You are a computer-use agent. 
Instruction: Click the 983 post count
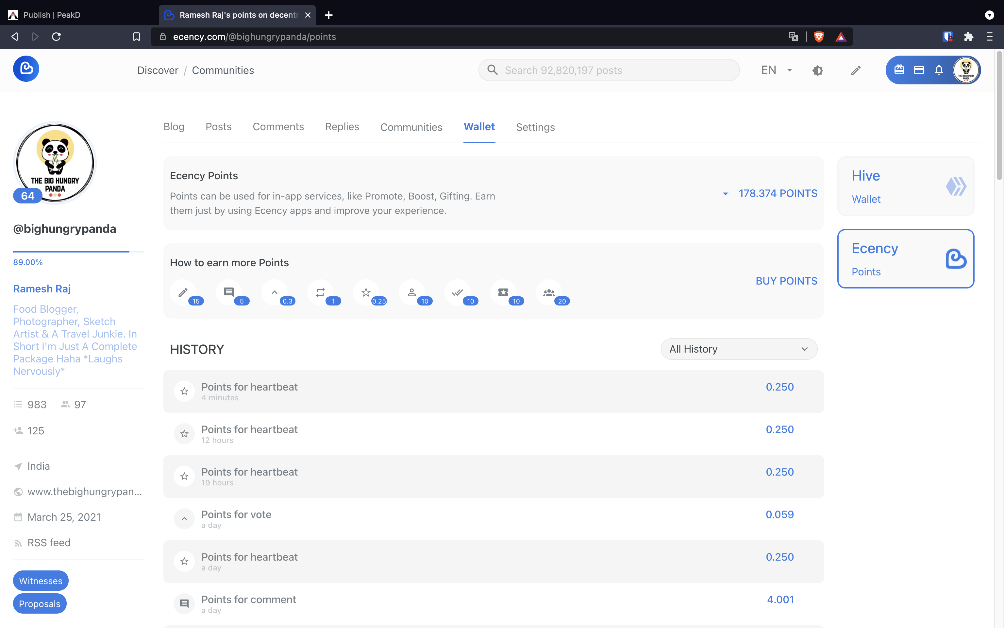30,405
